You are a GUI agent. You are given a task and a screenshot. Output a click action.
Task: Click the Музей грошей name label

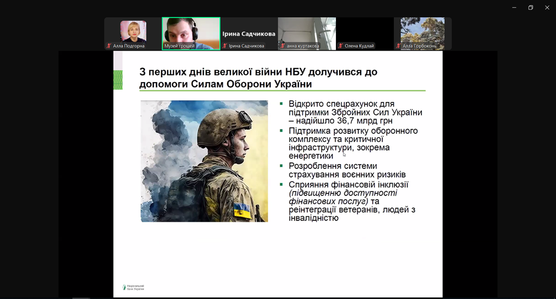click(179, 46)
